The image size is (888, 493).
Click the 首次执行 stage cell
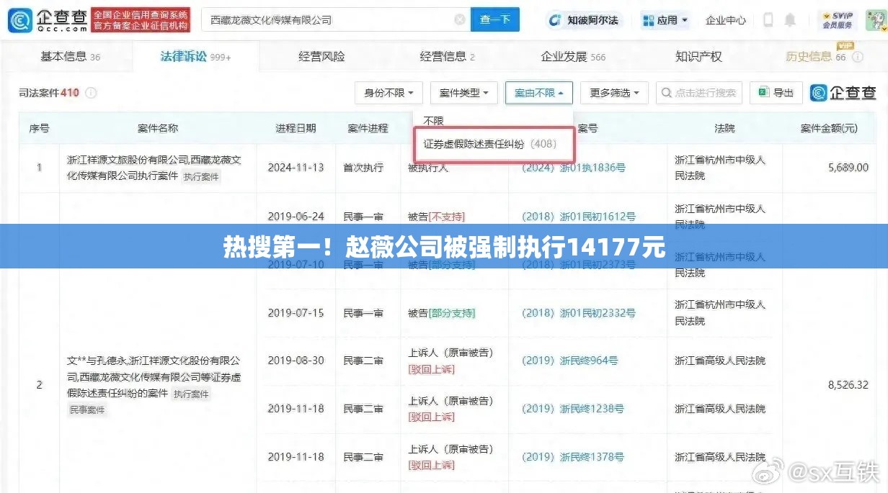coord(363,168)
